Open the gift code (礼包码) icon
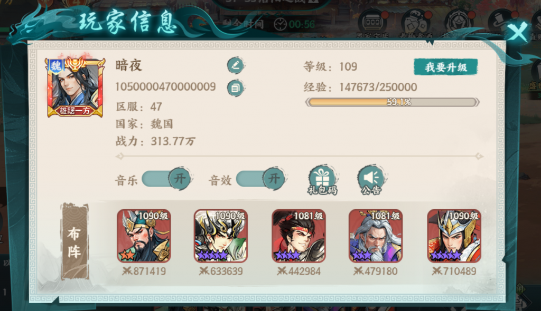541x311 pixels. 322,180
